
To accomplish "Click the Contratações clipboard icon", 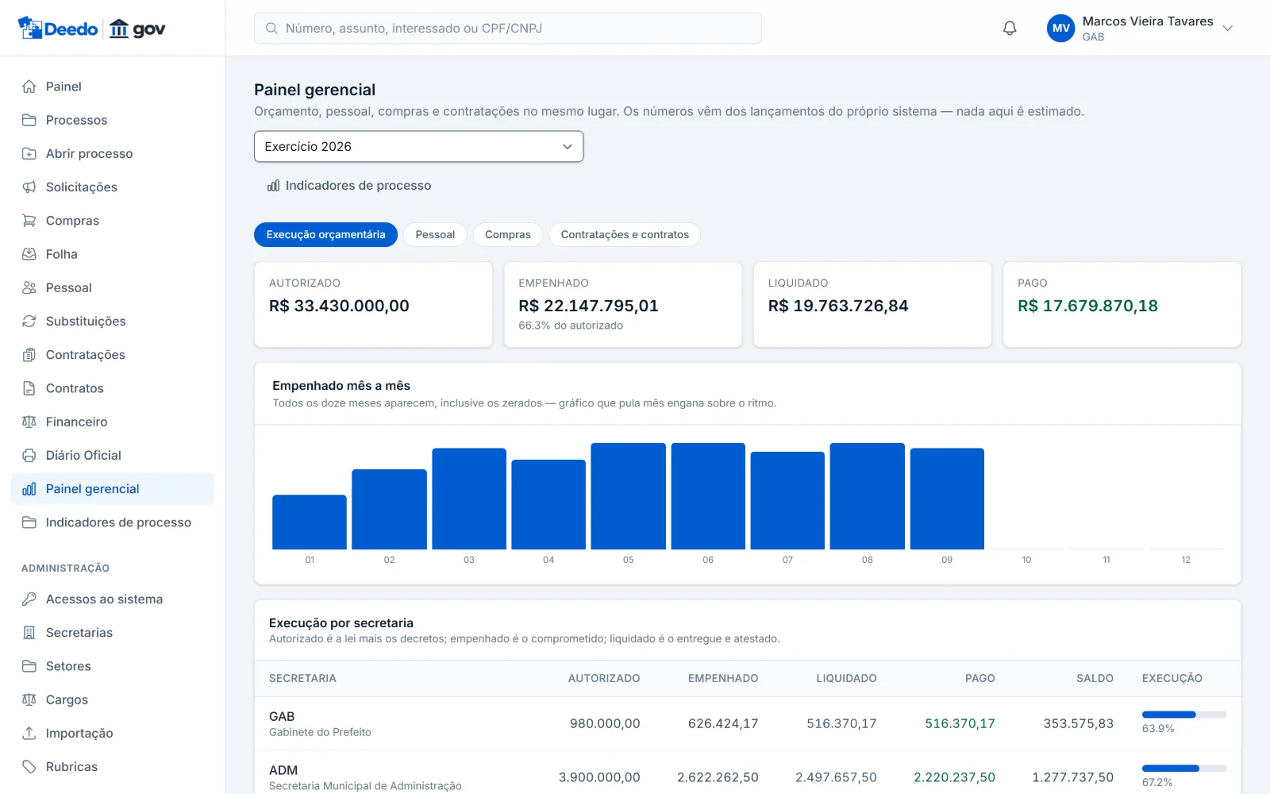I will tap(29, 355).
